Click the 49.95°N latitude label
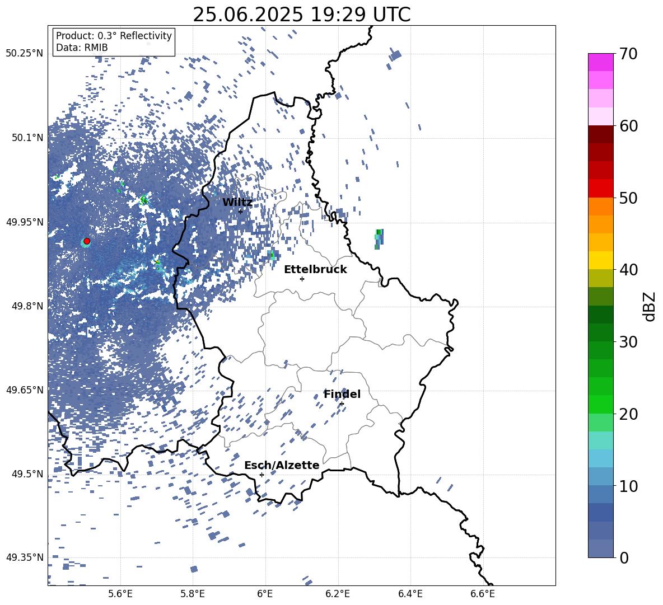The image size is (663, 605). point(25,222)
